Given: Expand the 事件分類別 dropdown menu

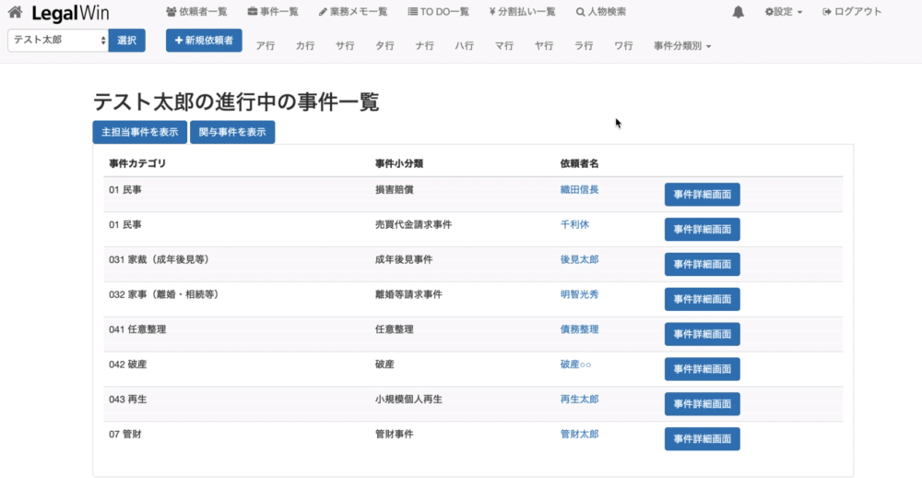Looking at the screenshot, I should 682,46.
